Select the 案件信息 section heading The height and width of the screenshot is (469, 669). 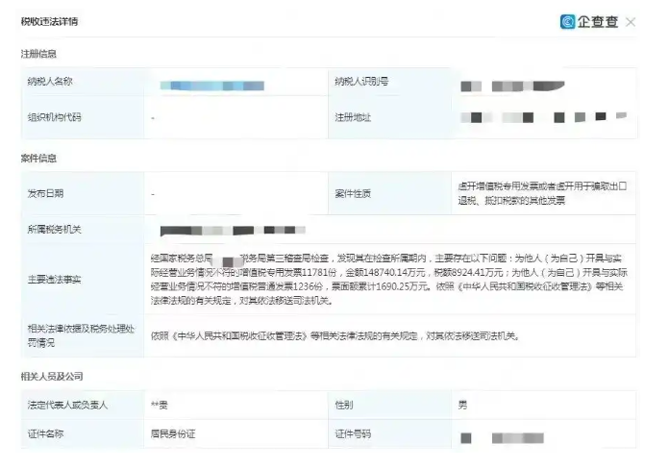[38, 159]
